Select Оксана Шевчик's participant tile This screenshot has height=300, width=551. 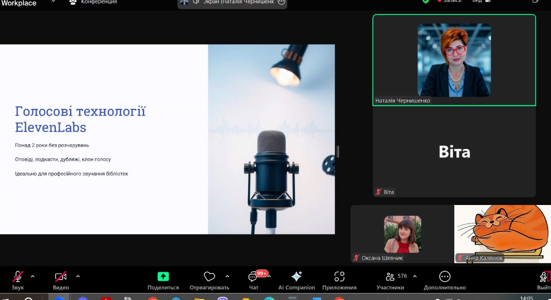(x=402, y=233)
